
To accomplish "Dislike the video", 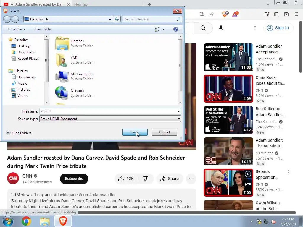I will coord(146,179).
